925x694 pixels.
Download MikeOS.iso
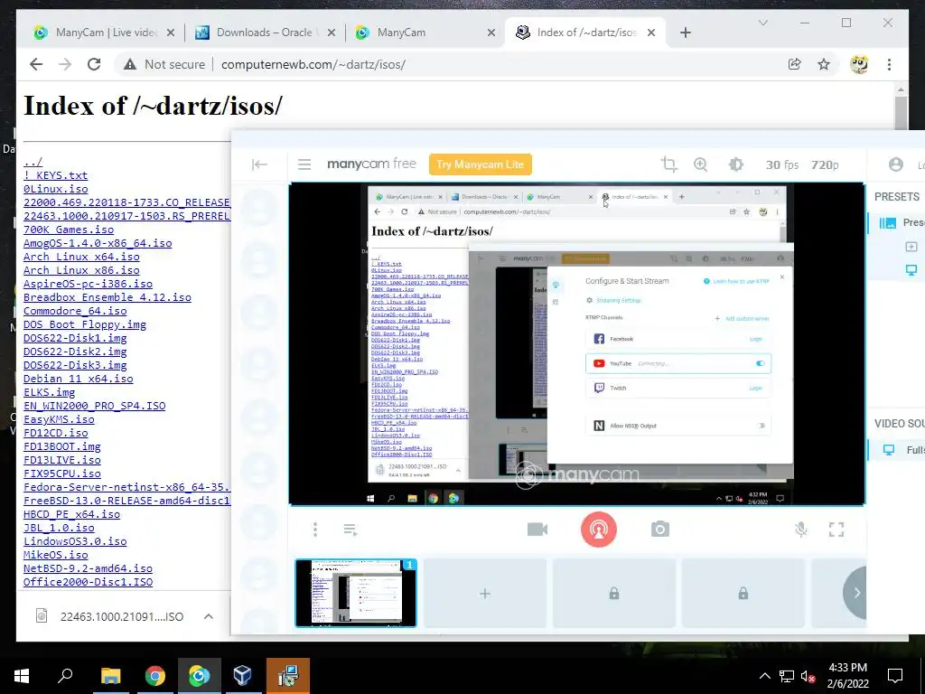[x=55, y=556]
